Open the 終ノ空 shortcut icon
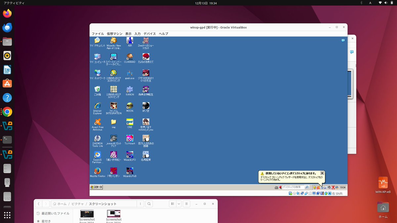 [146, 107]
